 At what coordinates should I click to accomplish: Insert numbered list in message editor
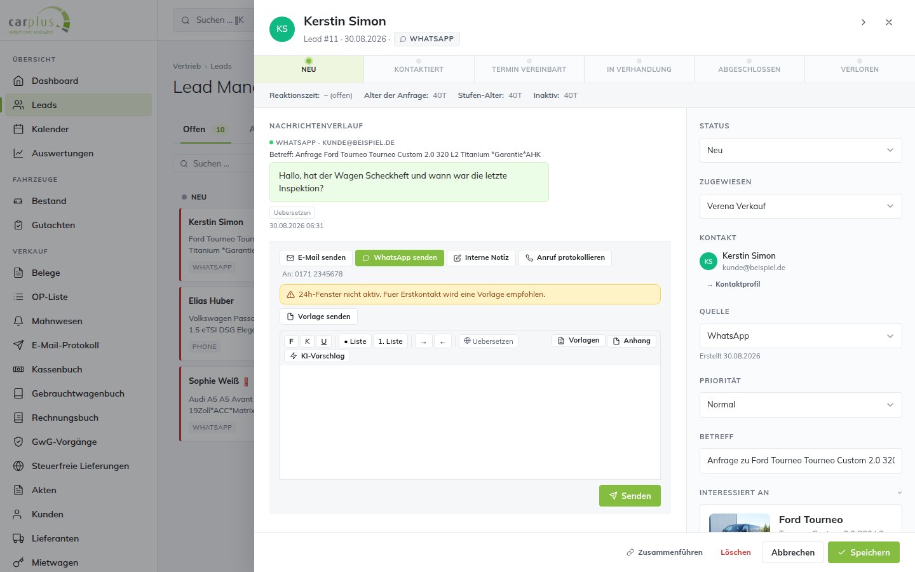(x=390, y=341)
